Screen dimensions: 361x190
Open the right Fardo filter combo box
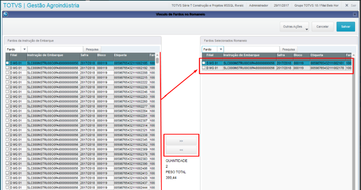213,50
